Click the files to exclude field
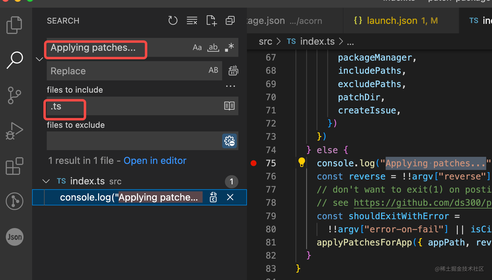This screenshot has width=492, height=280. (134, 141)
